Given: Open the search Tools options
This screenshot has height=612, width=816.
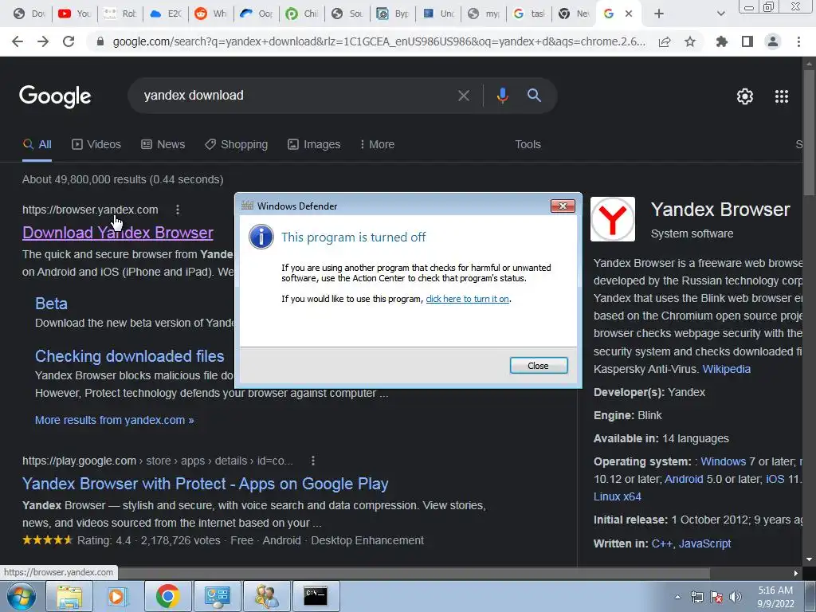Looking at the screenshot, I should [528, 145].
